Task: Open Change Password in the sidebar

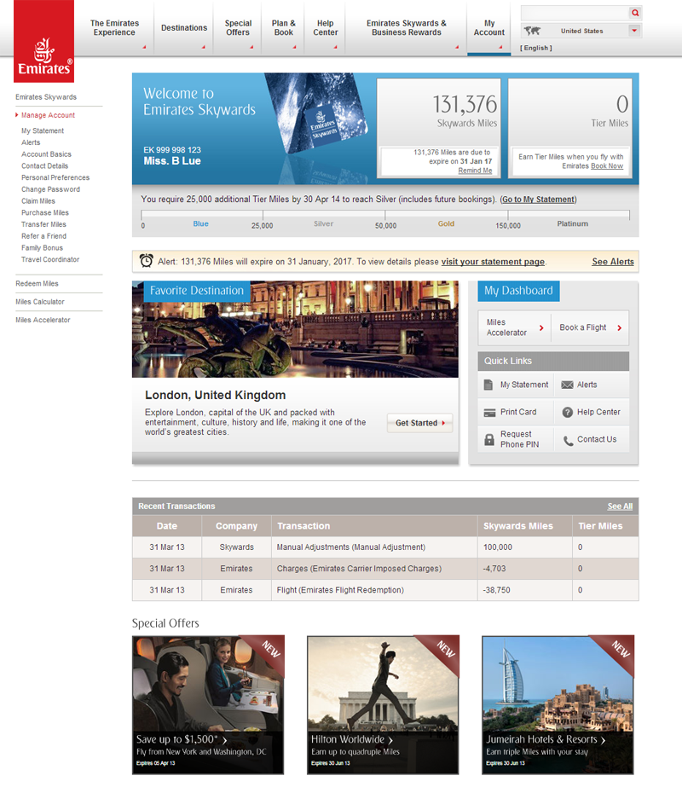Action: click(x=50, y=189)
